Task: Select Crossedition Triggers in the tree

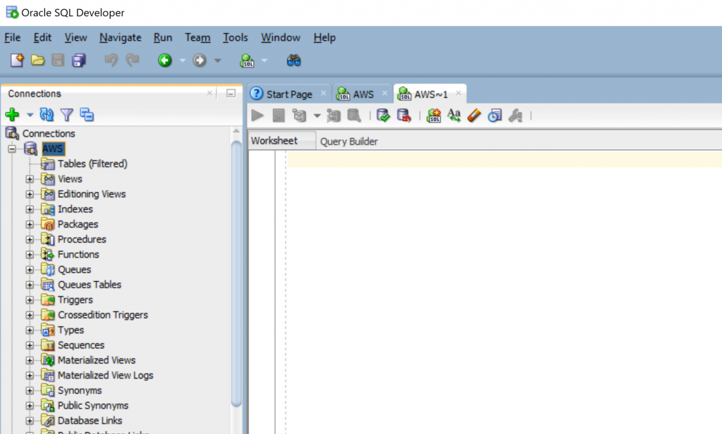Action: (x=103, y=315)
